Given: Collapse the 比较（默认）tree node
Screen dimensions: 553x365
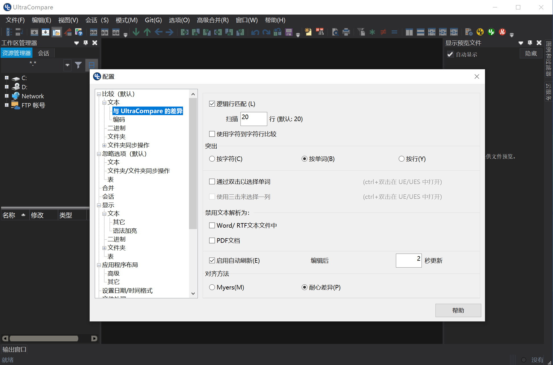Looking at the screenshot, I should tap(99, 94).
